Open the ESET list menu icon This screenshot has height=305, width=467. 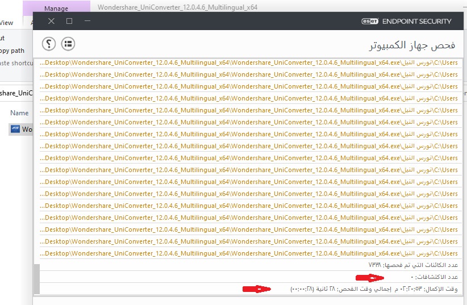[x=68, y=43]
